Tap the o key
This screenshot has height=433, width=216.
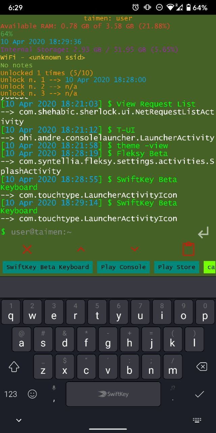(184, 312)
